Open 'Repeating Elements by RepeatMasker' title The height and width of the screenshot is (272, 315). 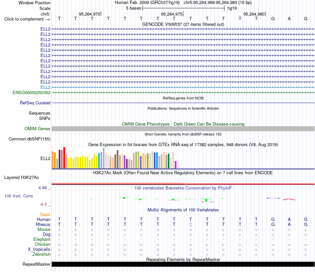pos(183,259)
